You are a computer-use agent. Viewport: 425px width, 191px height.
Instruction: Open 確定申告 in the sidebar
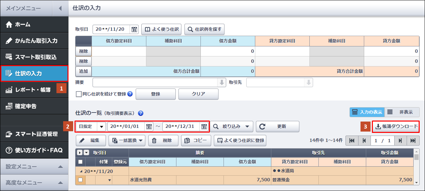34,106
